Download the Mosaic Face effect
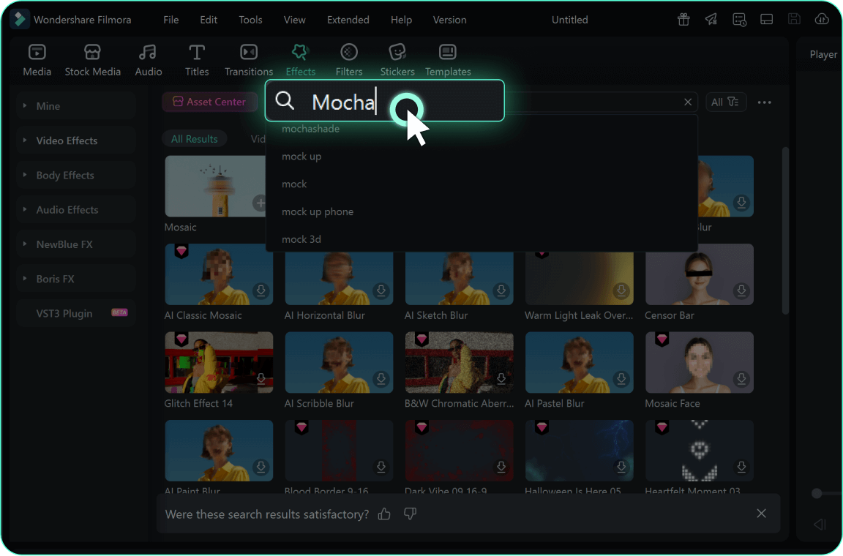 [x=741, y=379]
